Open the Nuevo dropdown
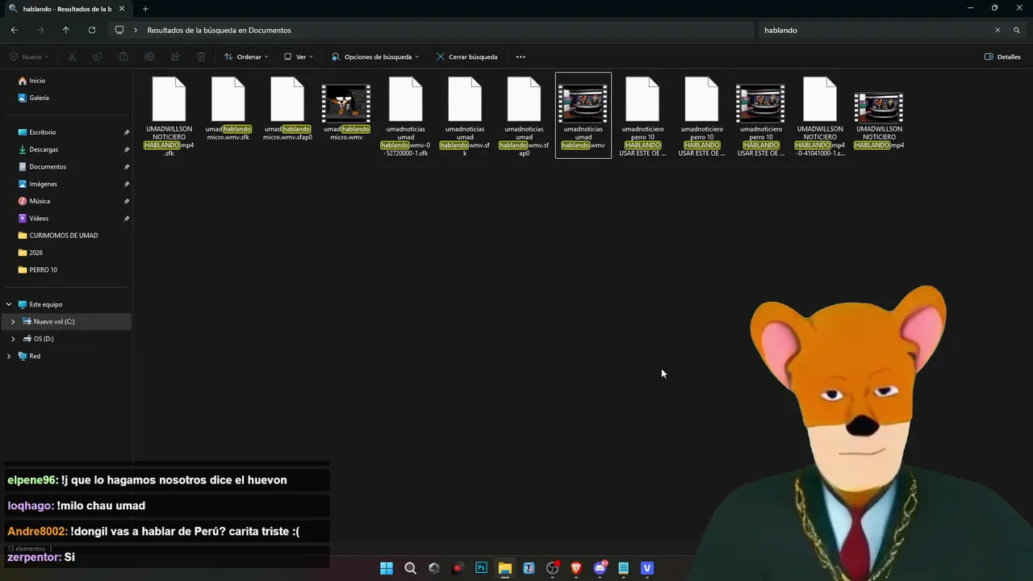This screenshot has height=581, width=1033. [29, 56]
